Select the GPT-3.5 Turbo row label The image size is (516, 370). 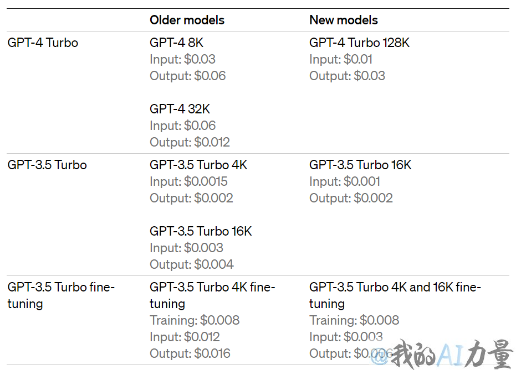pos(47,165)
